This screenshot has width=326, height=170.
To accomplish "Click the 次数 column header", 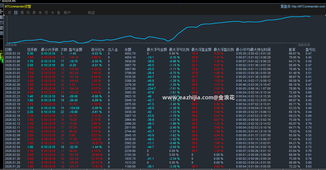I will click(64, 50).
